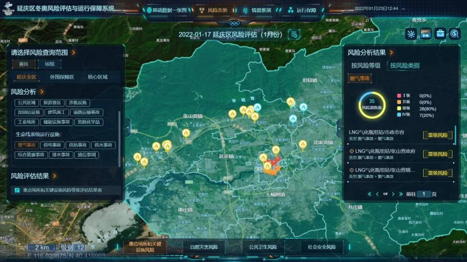Go to the last results page
This screenshot has width=467, height=262.
click(401, 194)
